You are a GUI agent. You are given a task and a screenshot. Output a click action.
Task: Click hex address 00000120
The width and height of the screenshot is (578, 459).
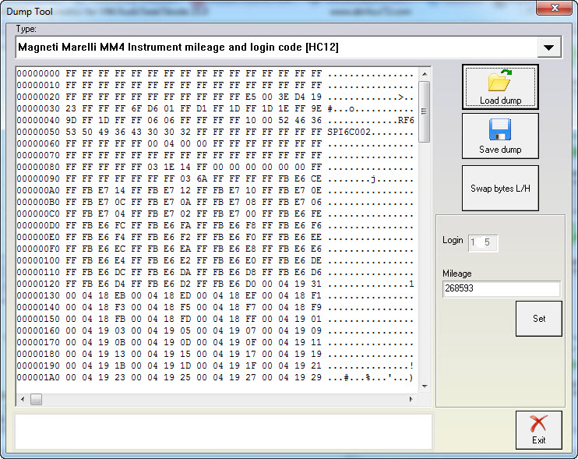pos(38,284)
